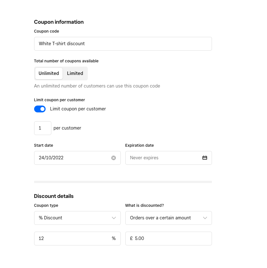Disable the Limit coupon per customer toggle

pos(40,109)
